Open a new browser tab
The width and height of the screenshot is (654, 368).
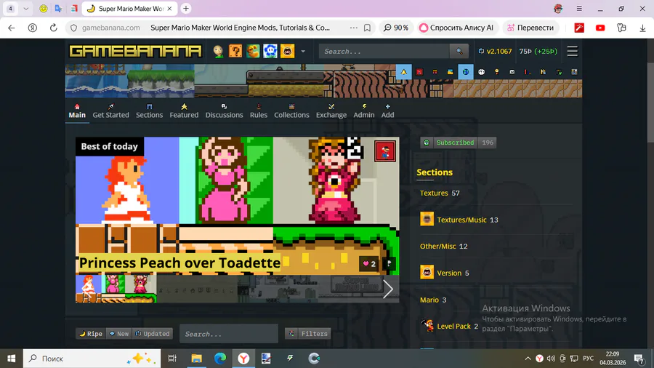pyautogui.click(x=186, y=8)
